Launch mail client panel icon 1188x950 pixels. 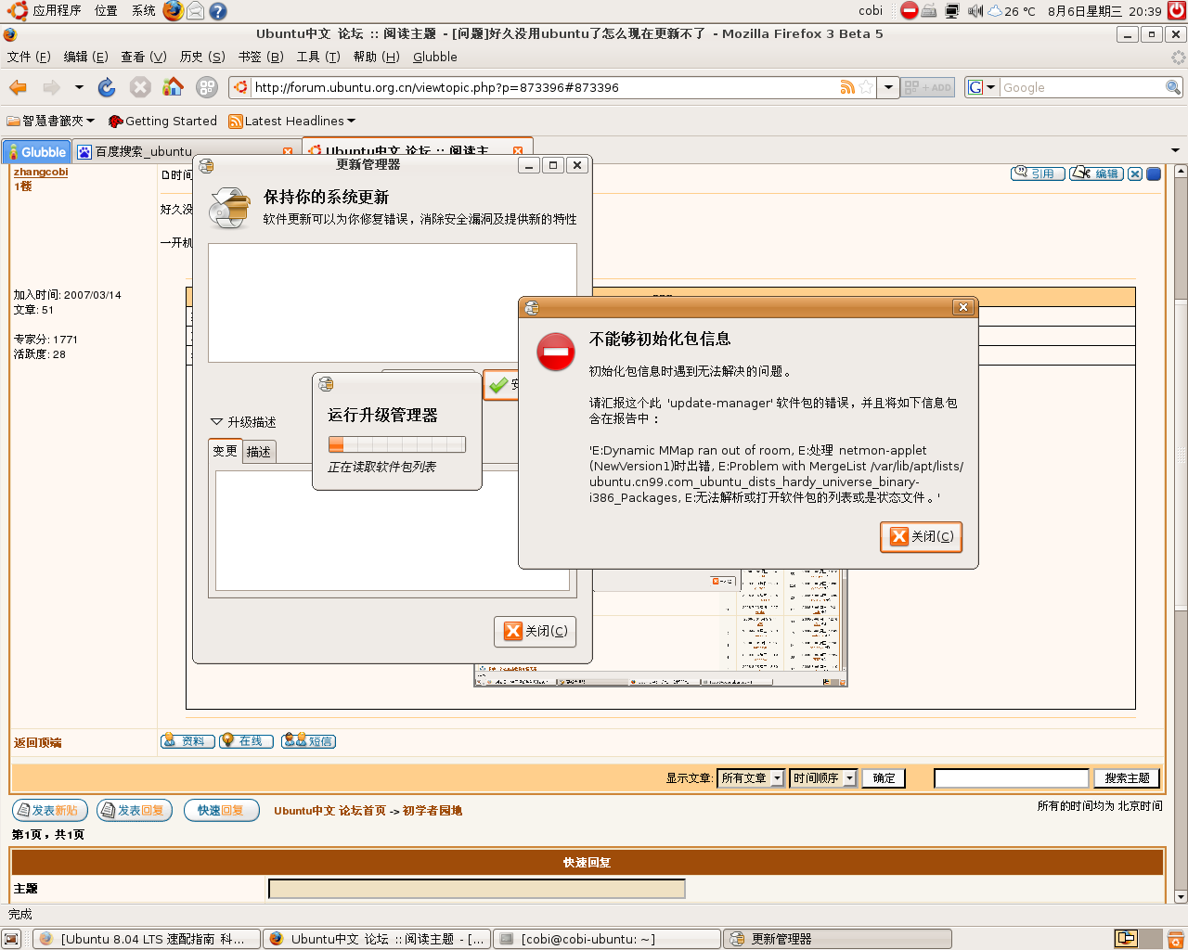[195, 10]
